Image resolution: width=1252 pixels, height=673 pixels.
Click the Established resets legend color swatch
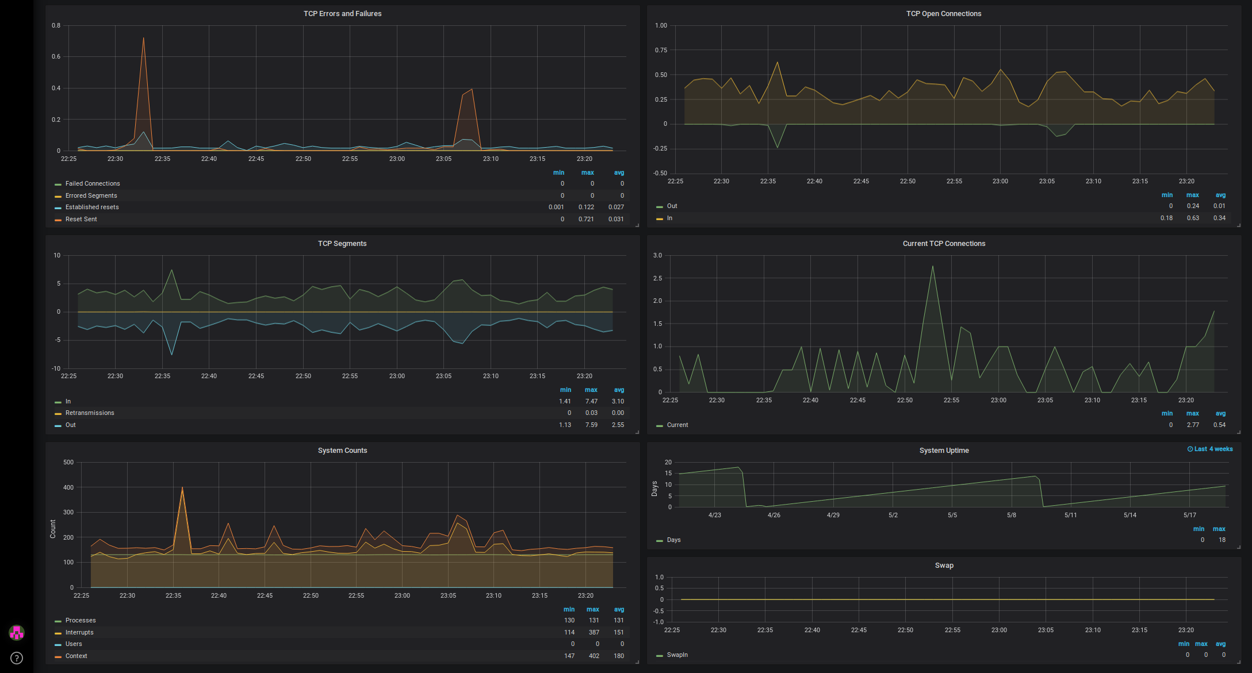58,208
